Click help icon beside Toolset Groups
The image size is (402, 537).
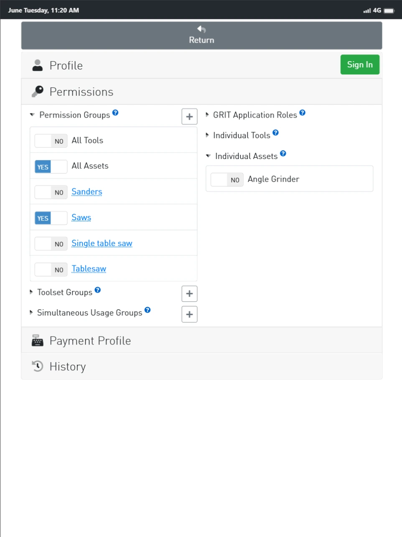coord(98,290)
